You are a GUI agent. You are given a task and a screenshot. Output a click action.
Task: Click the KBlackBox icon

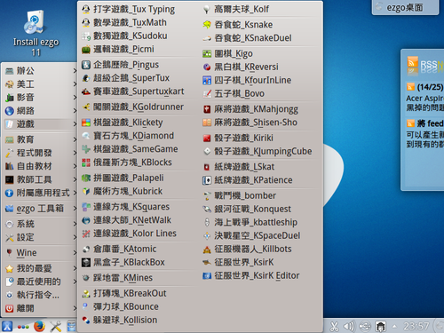coord(86,262)
